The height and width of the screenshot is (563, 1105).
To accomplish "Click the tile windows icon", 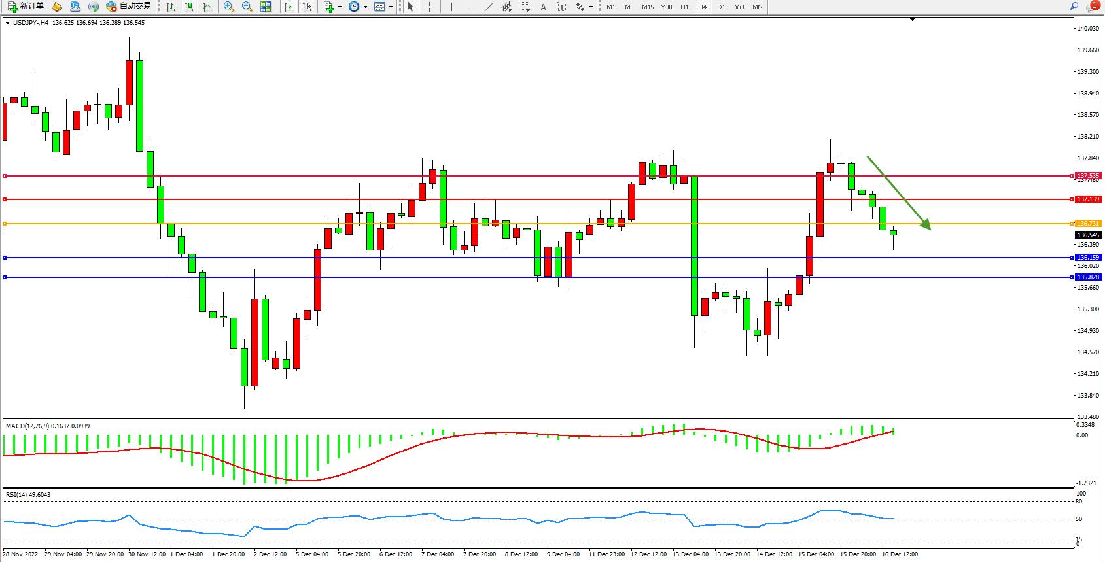I will coord(266,7).
